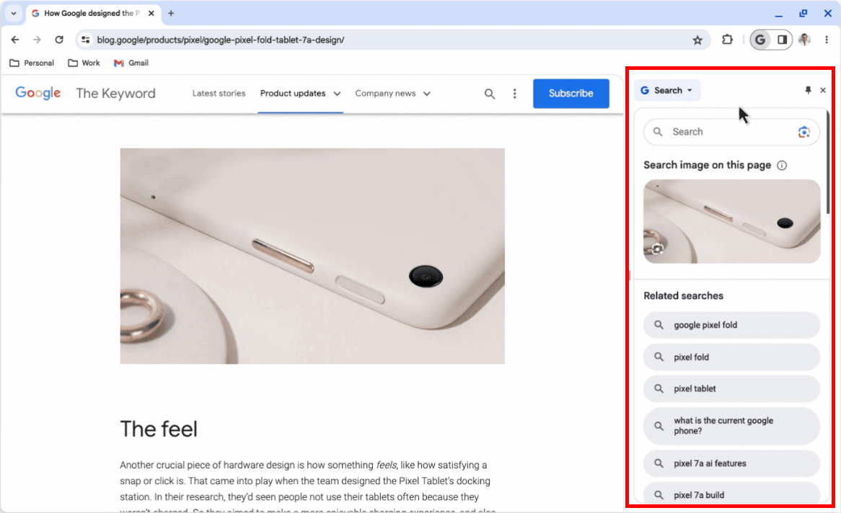841x513 pixels.
Task: Search 'what is the current google phone?'
Action: pyautogui.click(x=731, y=426)
